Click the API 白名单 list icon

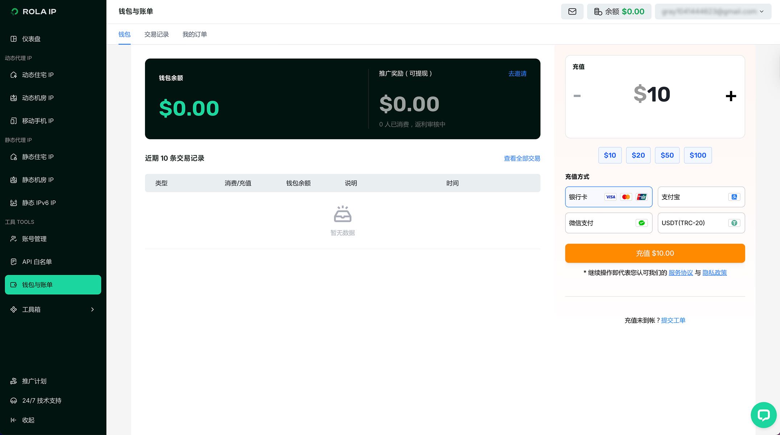click(13, 262)
